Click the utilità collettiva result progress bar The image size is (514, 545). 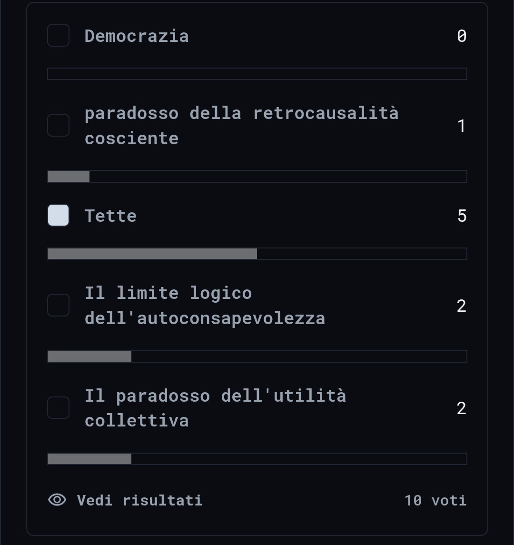pyautogui.click(x=257, y=459)
